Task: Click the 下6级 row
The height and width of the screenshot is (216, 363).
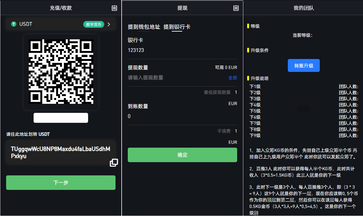Action: coord(304,117)
